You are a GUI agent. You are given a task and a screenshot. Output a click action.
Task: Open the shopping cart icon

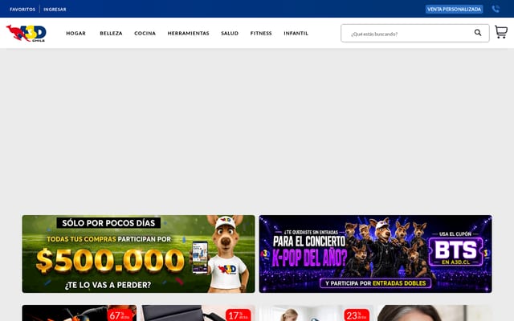[501, 32]
